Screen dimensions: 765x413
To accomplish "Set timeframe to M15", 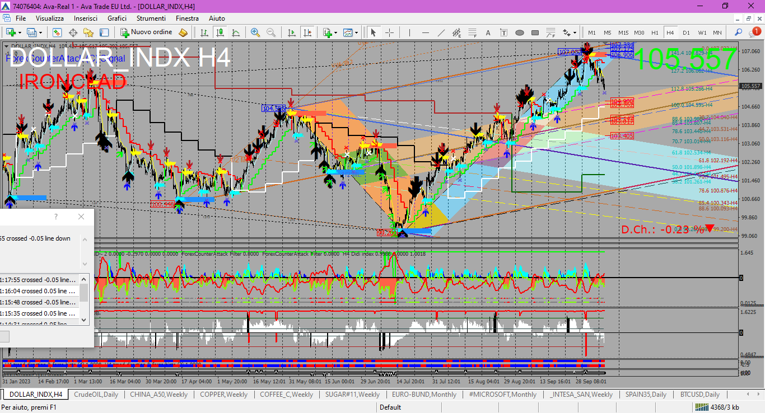I will [623, 32].
